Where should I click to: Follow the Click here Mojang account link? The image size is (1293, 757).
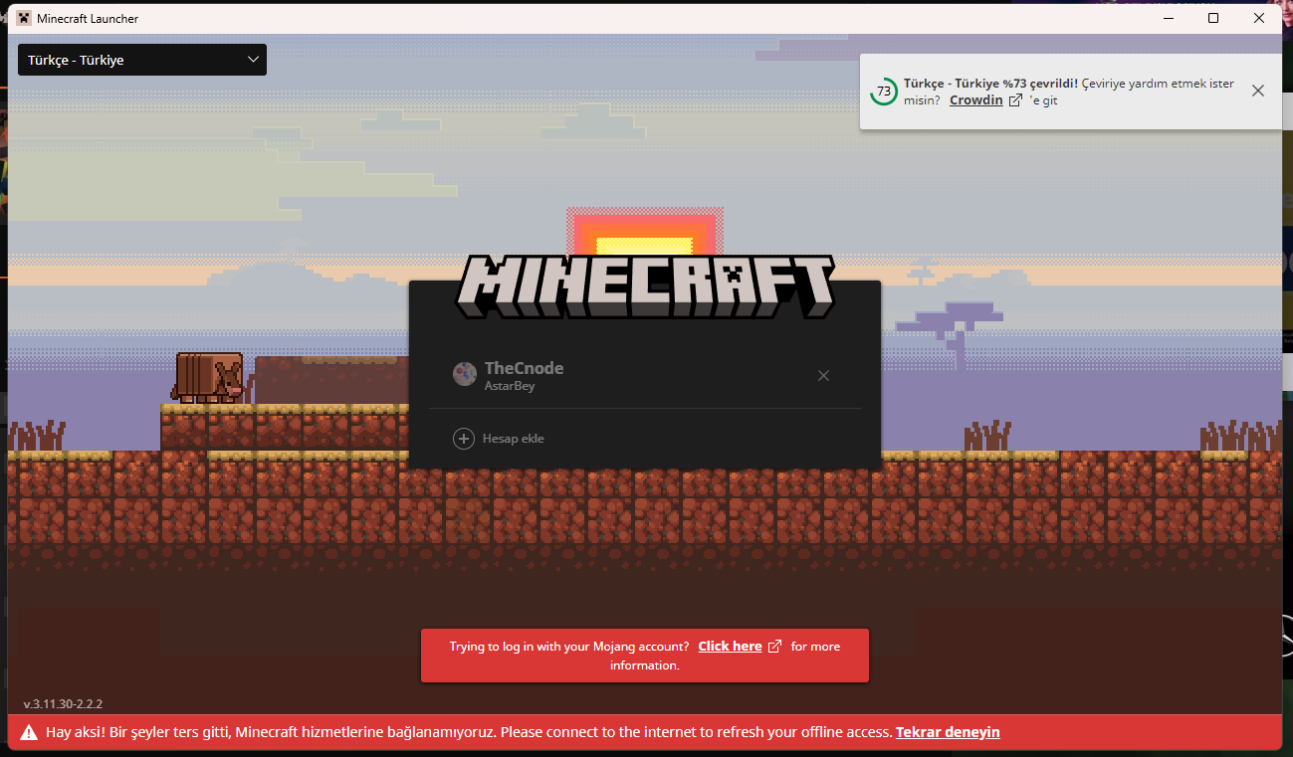[x=730, y=647]
